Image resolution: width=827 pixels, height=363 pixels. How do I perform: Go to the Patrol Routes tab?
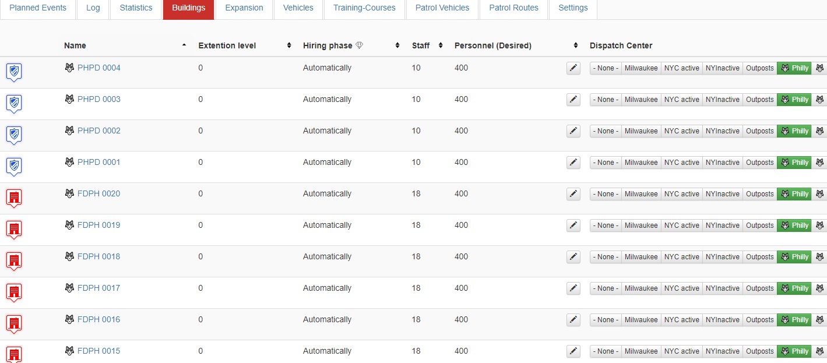pyautogui.click(x=513, y=8)
